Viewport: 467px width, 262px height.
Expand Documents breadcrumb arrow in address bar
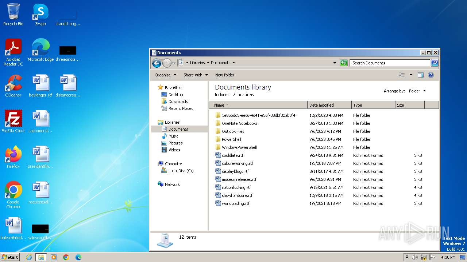[x=233, y=63]
